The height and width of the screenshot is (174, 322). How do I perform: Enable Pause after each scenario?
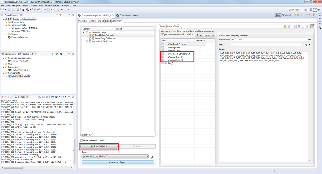81,140
